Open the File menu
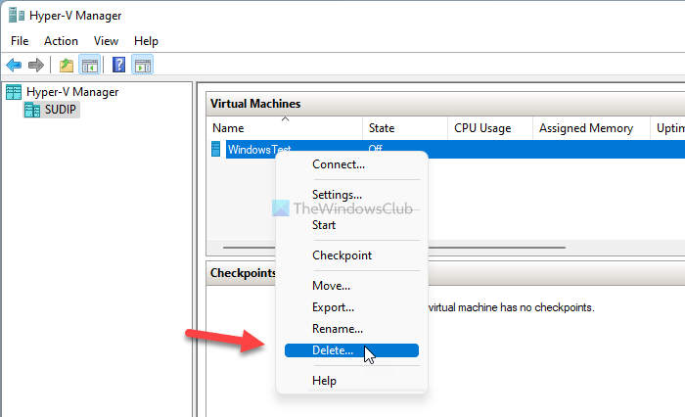 click(x=20, y=41)
